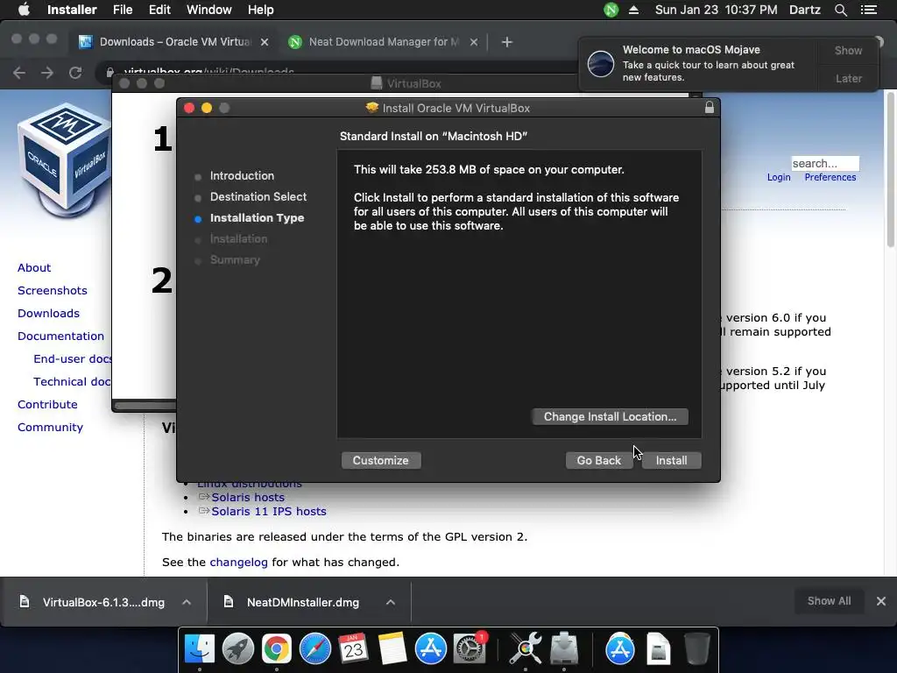Click the Installation Type step

[257, 218]
